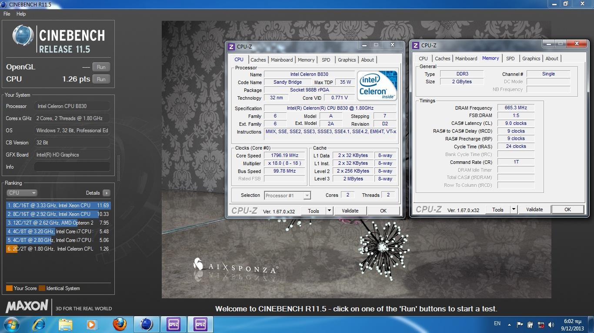The height and width of the screenshot is (333, 594).
Task: Click the Z icon in the CPU-Z CPU window title
Action: [231, 47]
